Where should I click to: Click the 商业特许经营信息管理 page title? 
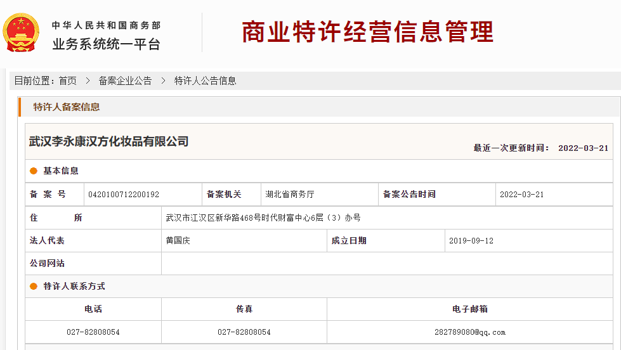pos(367,32)
